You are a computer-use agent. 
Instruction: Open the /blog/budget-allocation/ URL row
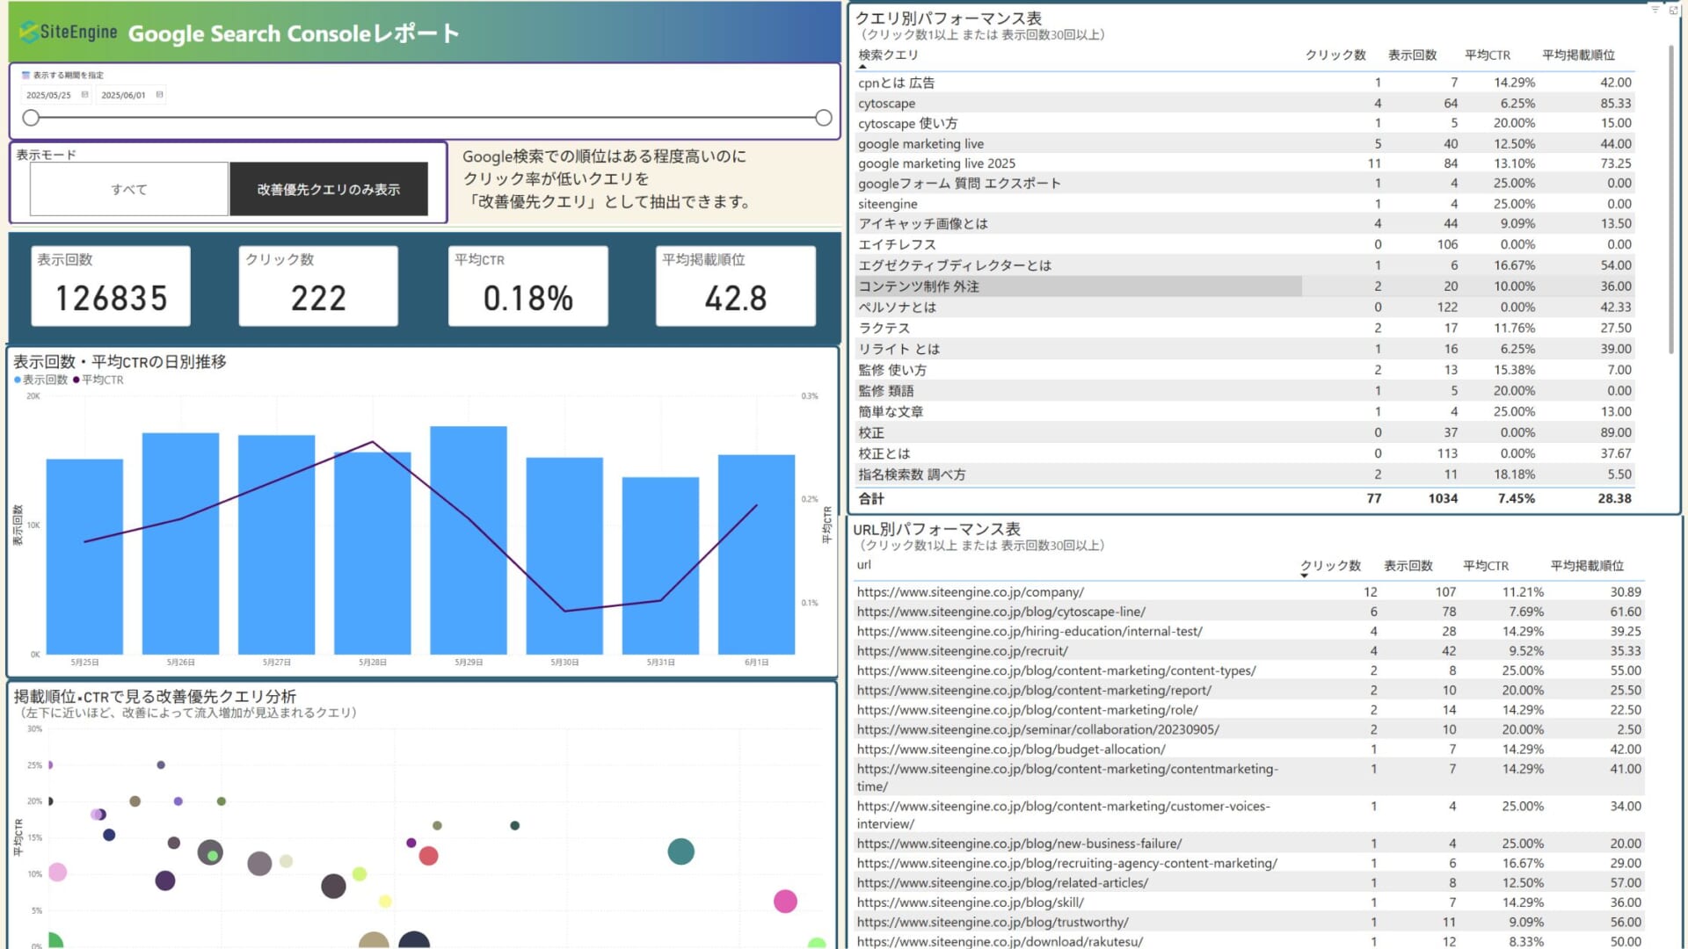(1248, 750)
